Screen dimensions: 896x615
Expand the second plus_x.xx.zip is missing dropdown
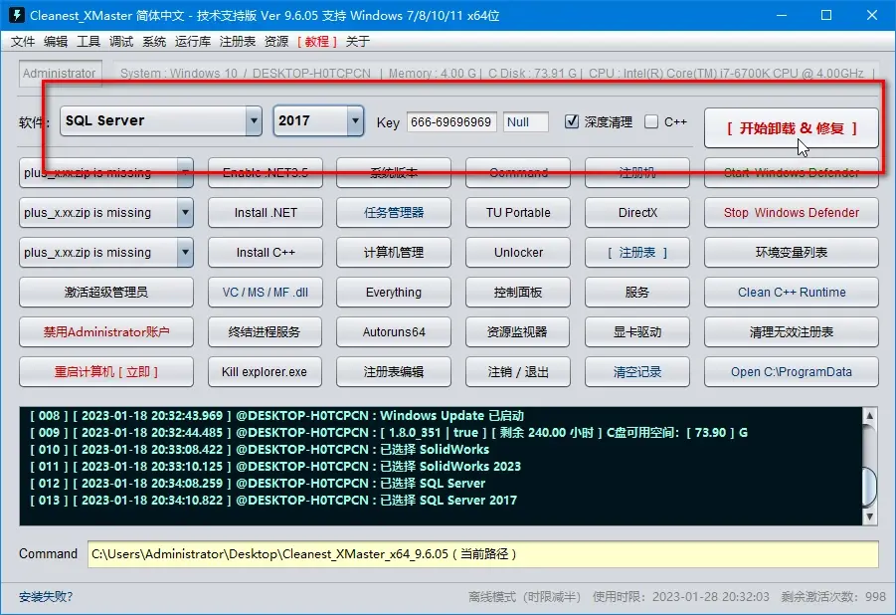[185, 212]
